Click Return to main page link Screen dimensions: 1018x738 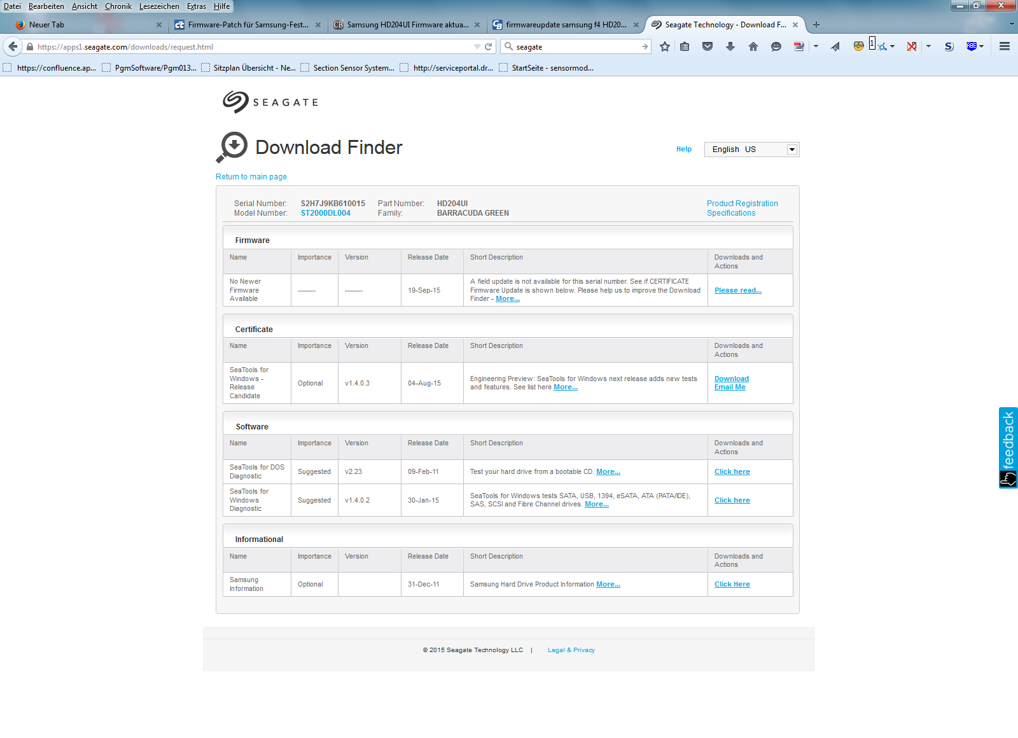click(x=251, y=177)
